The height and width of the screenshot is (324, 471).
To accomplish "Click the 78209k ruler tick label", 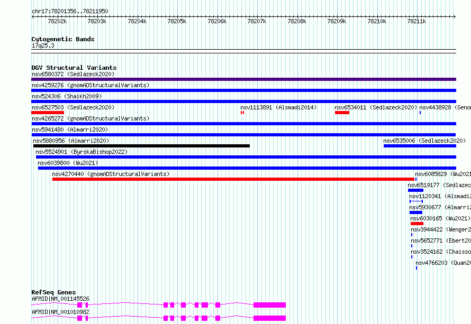I will tap(337, 21).
